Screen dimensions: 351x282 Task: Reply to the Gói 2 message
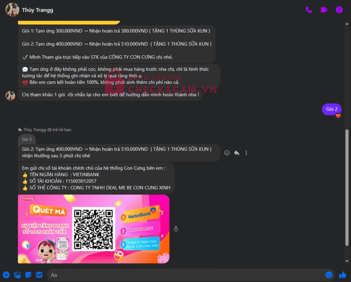pos(237,153)
